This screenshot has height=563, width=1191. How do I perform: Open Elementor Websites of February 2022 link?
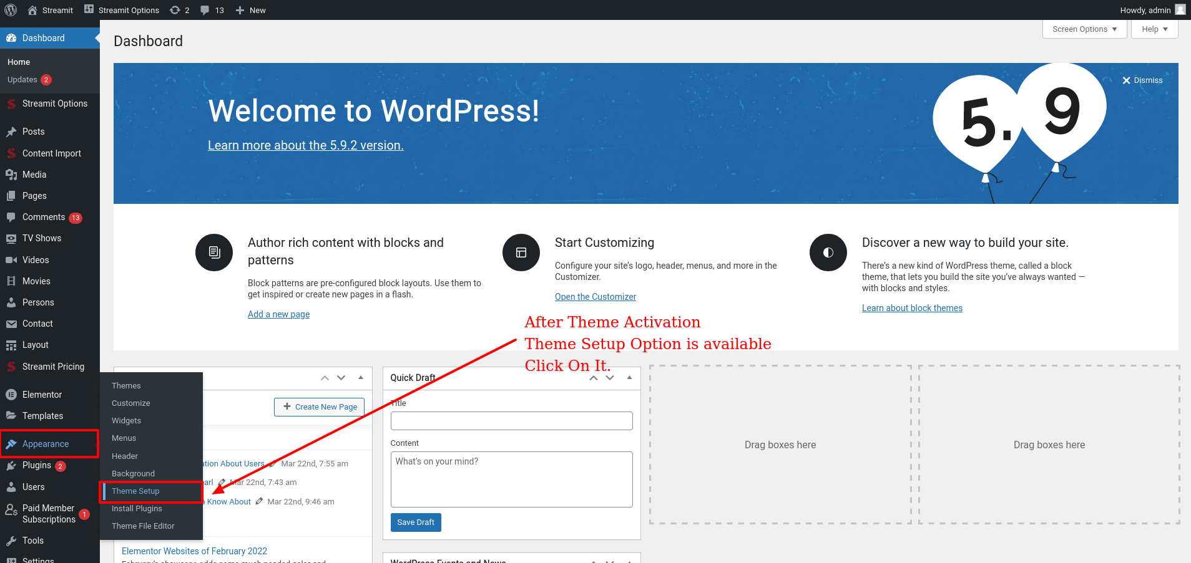pos(194,551)
